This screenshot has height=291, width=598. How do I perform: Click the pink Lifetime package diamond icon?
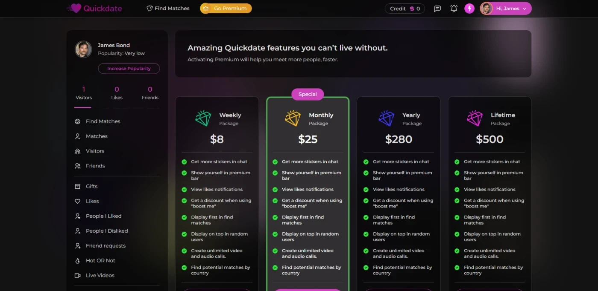coord(475,118)
